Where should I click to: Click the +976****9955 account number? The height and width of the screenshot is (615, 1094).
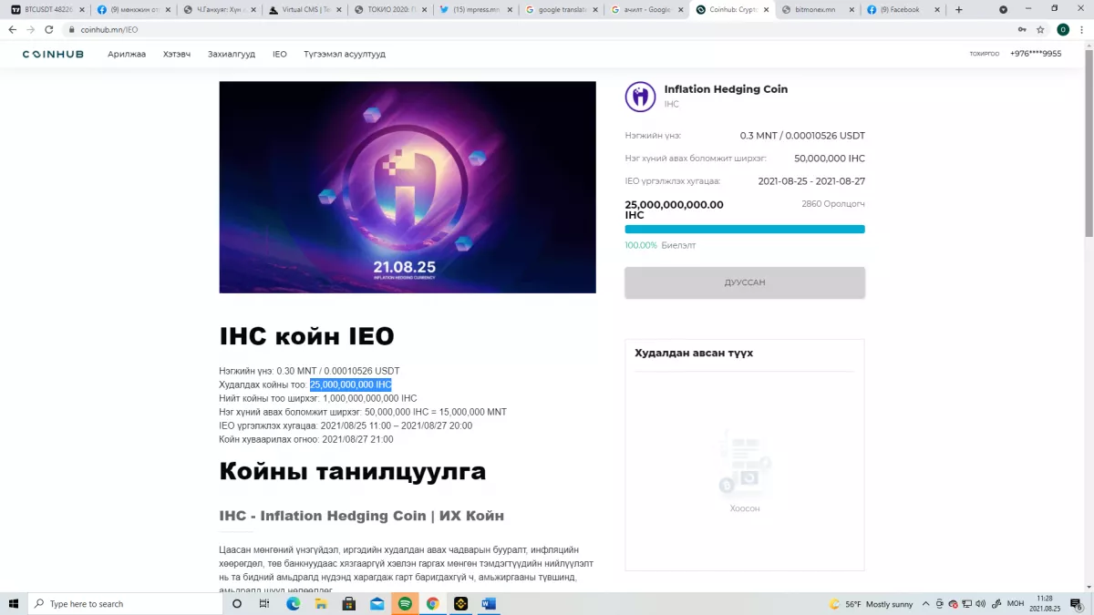click(1036, 54)
